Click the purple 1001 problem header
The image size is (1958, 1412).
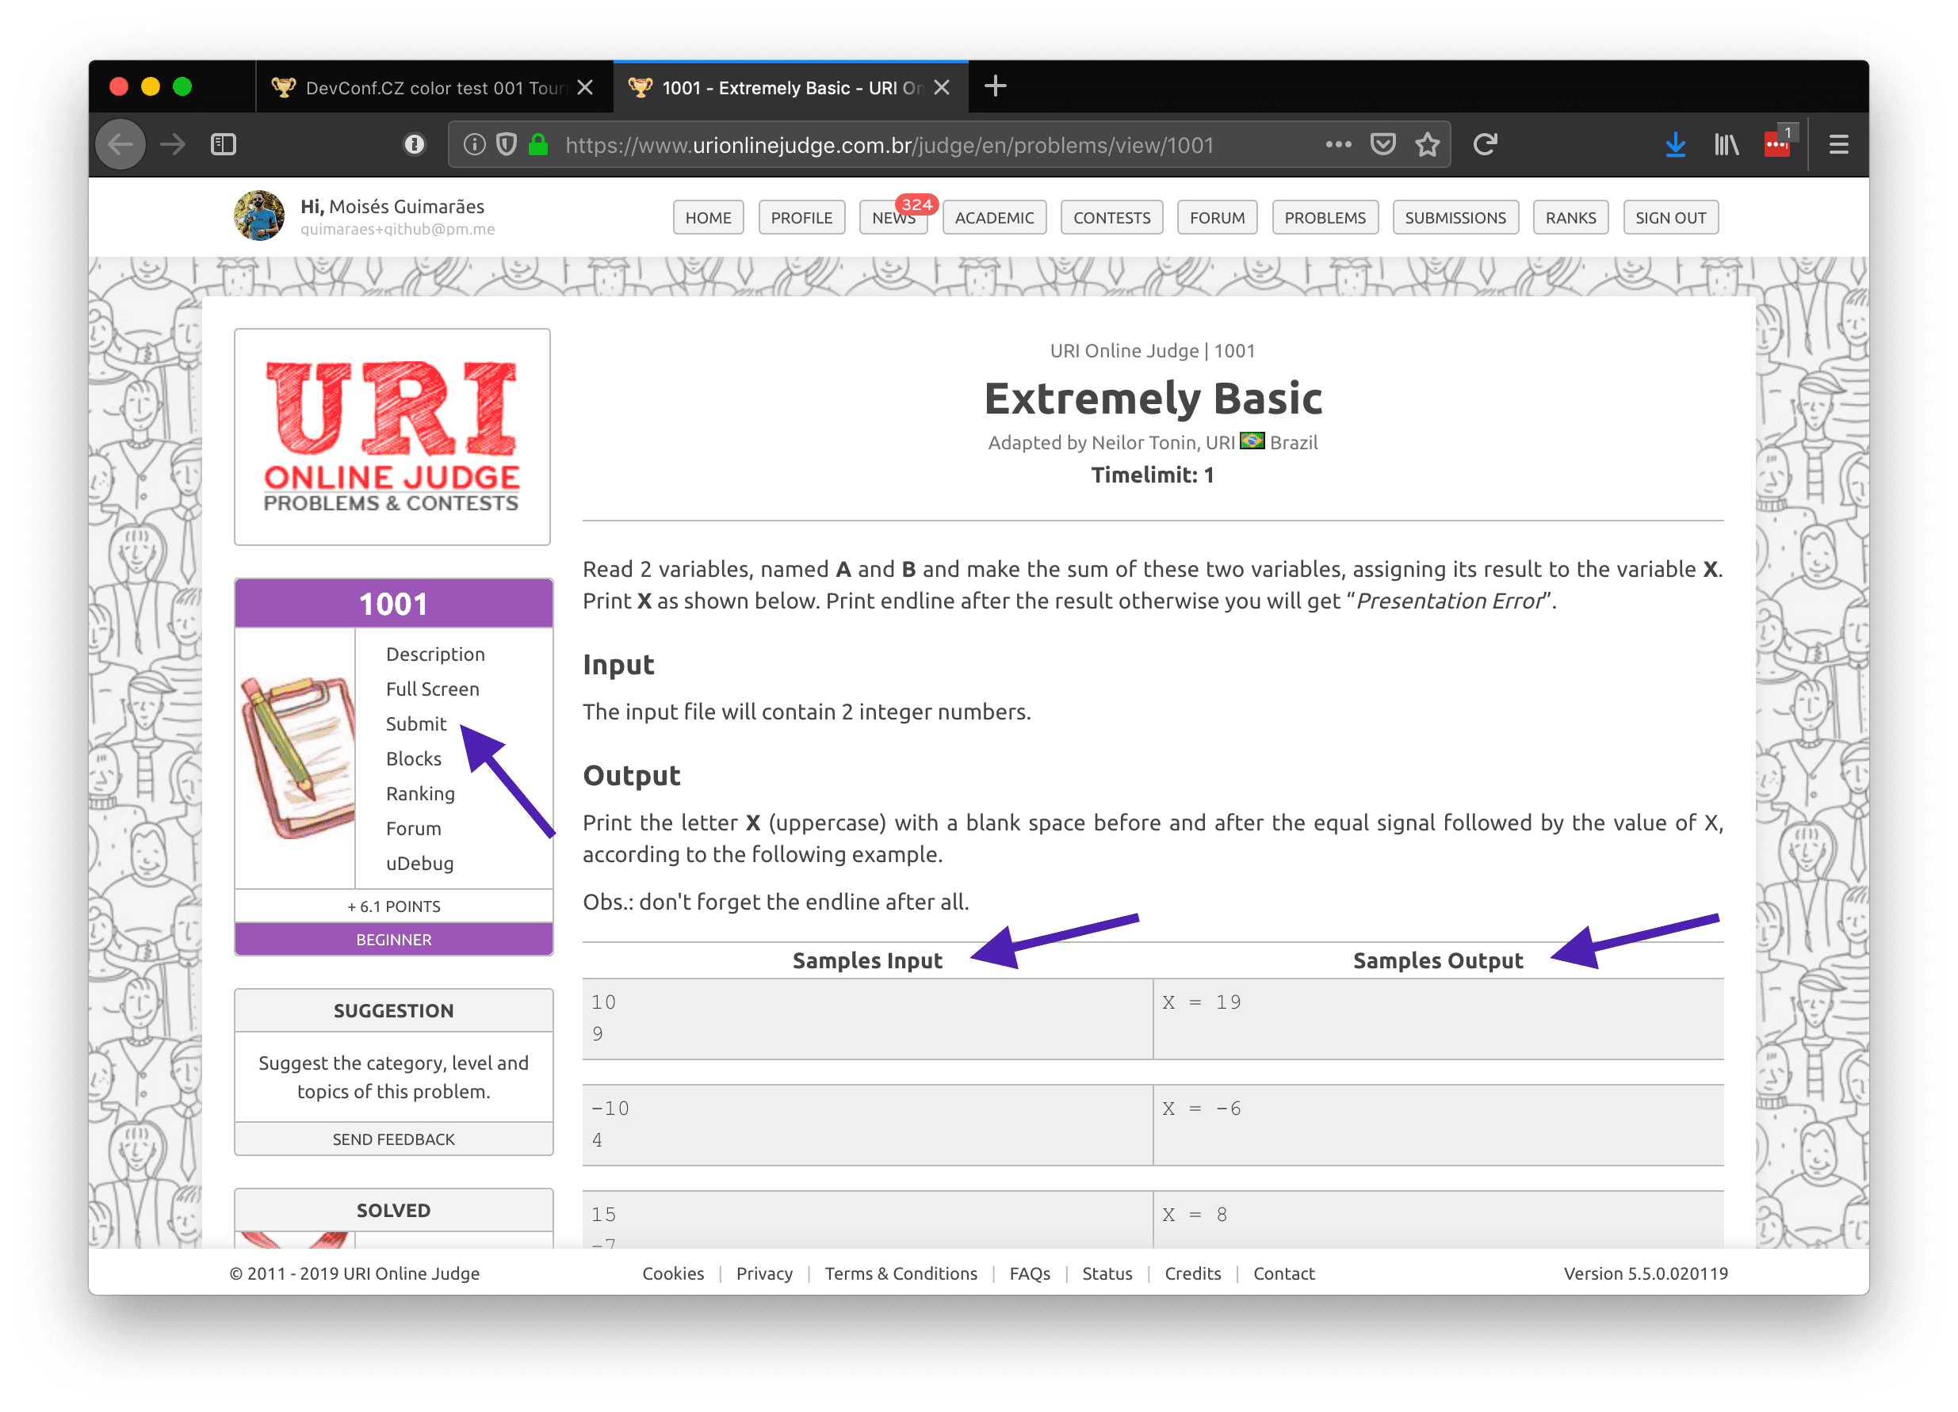[394, 603]
